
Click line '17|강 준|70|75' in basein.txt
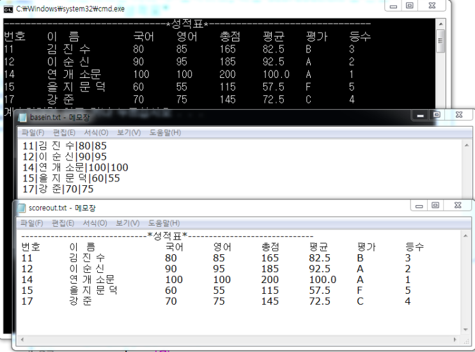(58, 189)
